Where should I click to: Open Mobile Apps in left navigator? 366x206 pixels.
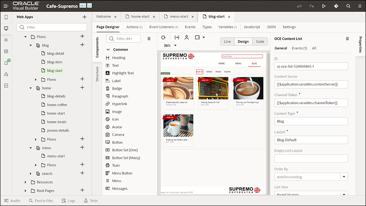pyautogui.click(x=6, y=17)
